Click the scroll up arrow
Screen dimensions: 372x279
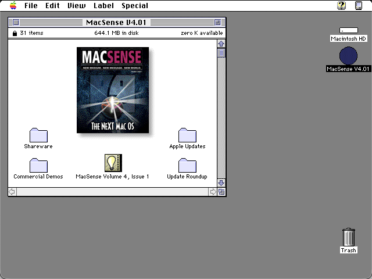221,44
